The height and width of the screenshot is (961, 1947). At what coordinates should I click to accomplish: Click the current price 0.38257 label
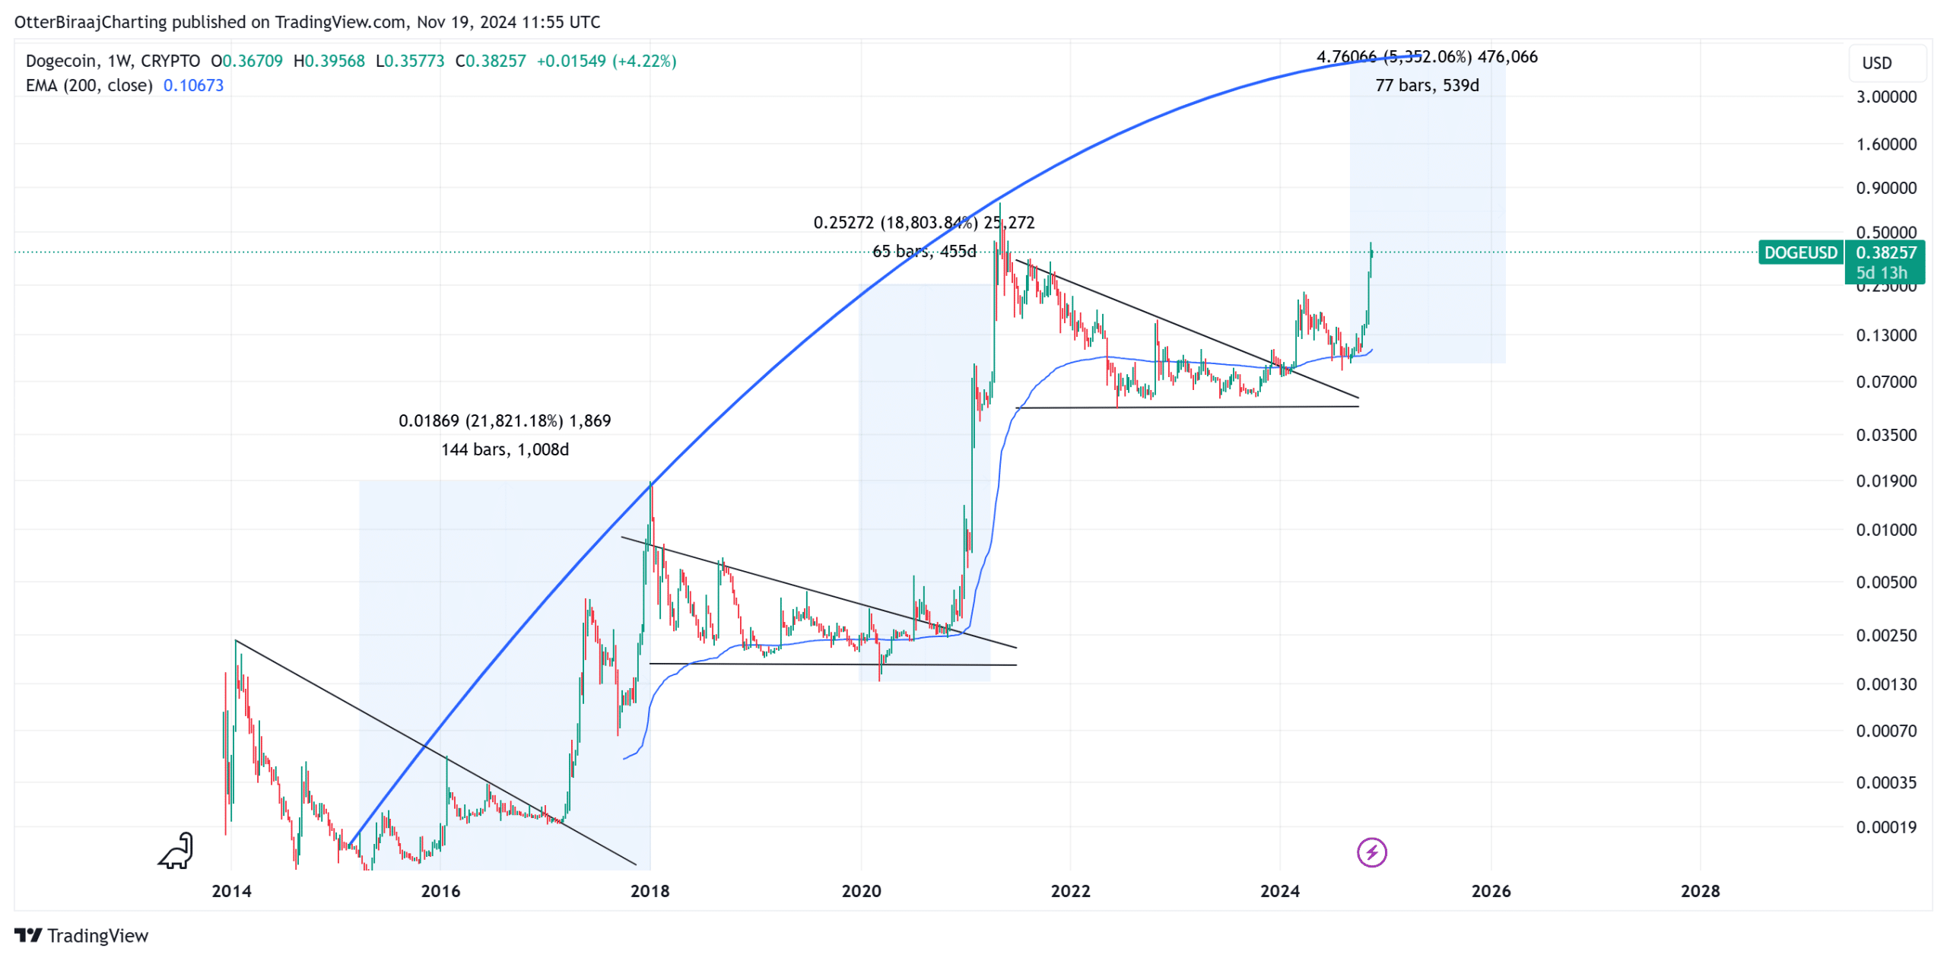1885,252
